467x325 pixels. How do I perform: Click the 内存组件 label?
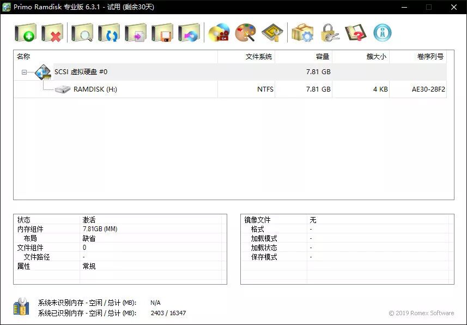click(x=30, y=229)
